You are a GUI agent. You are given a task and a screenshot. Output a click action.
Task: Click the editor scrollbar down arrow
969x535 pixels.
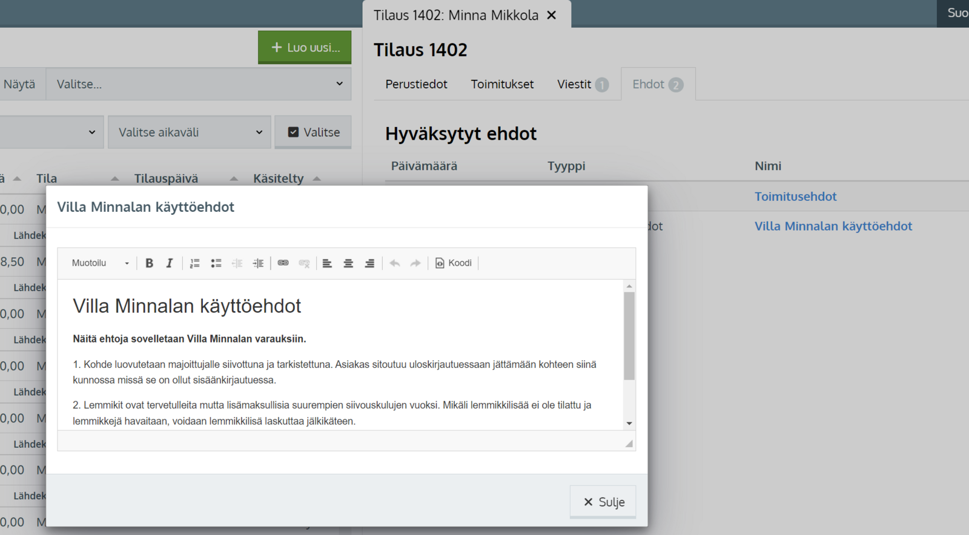click(x=629, y=424)
